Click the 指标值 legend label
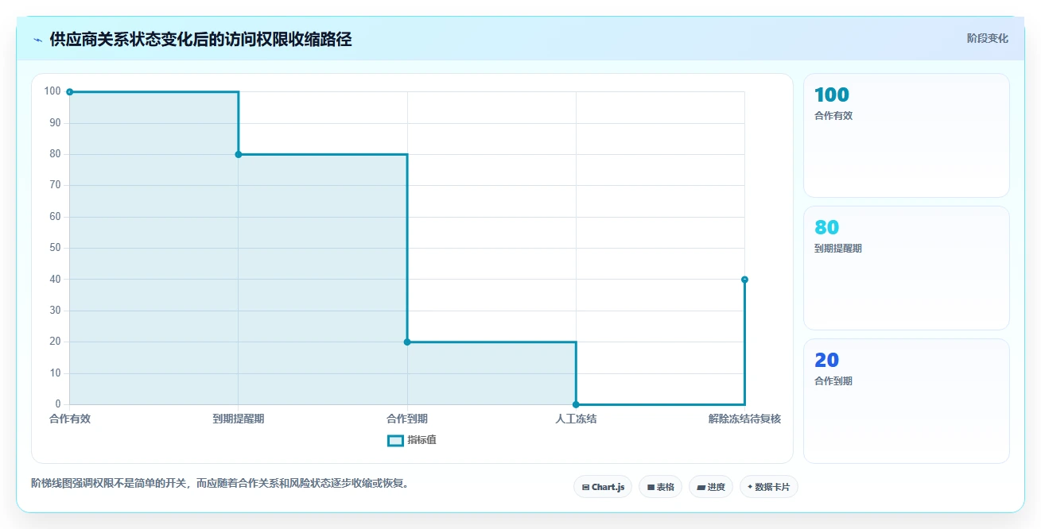 (421, 440)
